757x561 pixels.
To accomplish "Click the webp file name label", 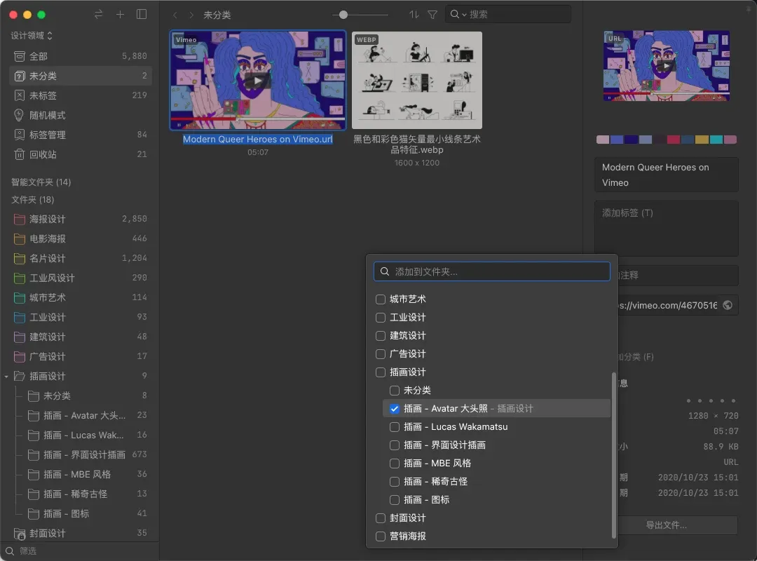I will tap(416, 144).
